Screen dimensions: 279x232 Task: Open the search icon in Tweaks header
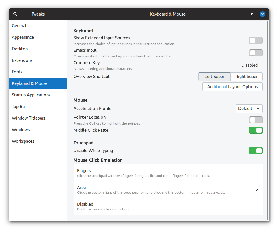point(15,14)
